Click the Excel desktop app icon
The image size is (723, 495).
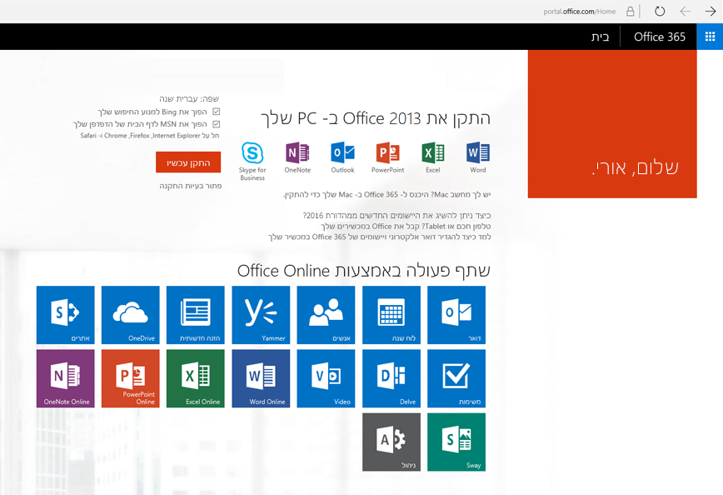coord(433,153)
